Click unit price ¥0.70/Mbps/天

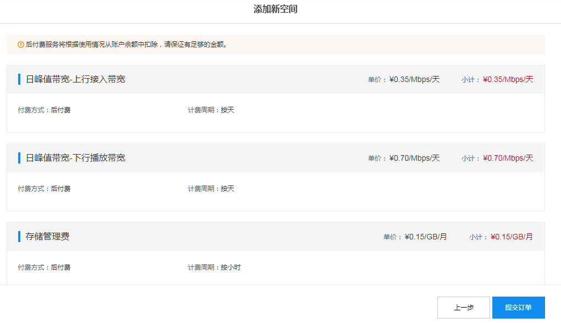click(x=414, y=158)
